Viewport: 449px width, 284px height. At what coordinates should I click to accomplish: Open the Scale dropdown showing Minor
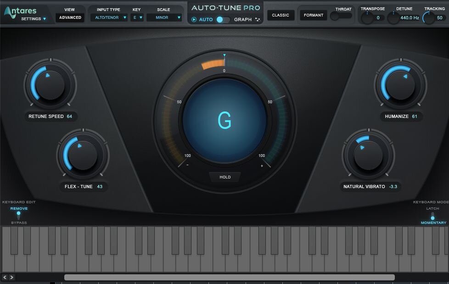tap(164, 17)
